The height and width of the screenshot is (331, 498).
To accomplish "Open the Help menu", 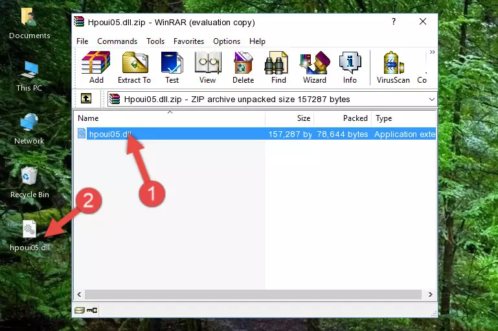I will (x=257, y=41).
